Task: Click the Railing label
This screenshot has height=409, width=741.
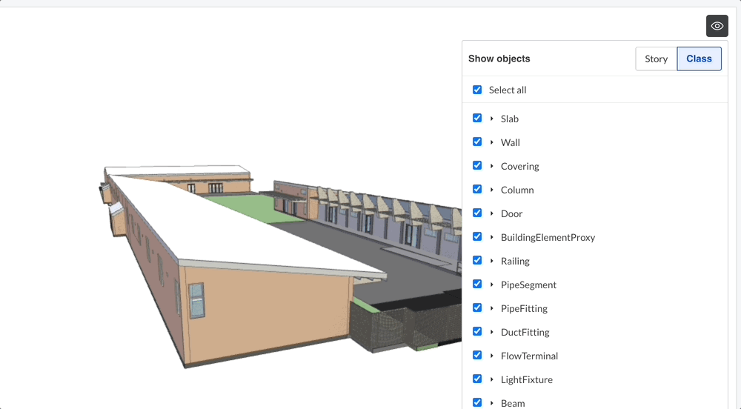Action: coord(515,261)
